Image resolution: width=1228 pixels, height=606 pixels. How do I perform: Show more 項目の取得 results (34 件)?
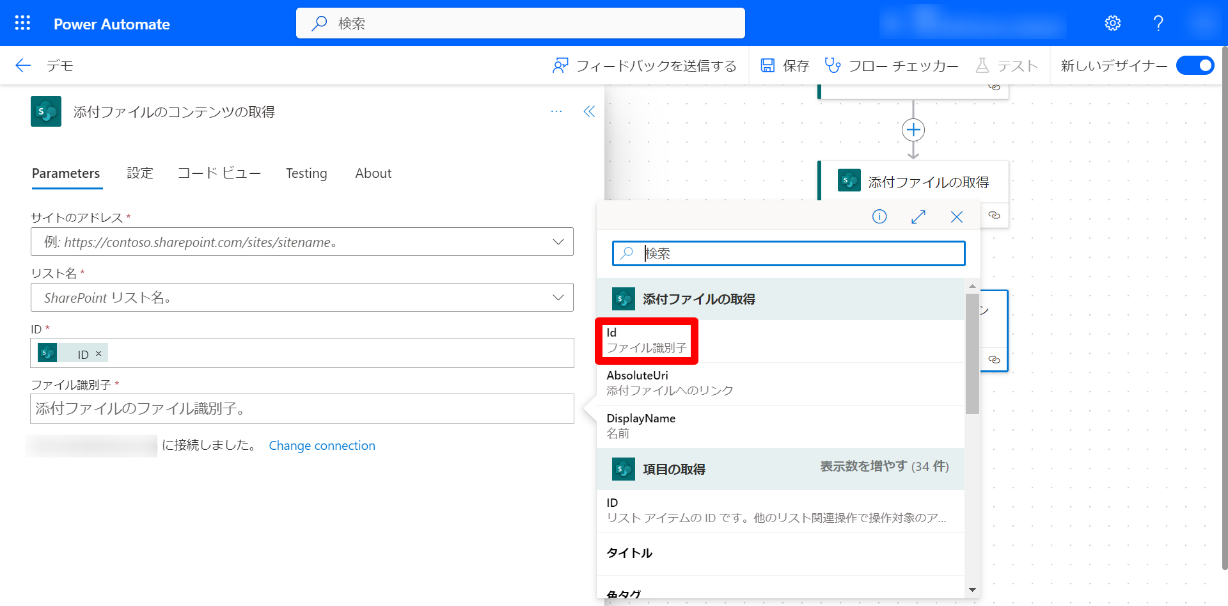884,466
